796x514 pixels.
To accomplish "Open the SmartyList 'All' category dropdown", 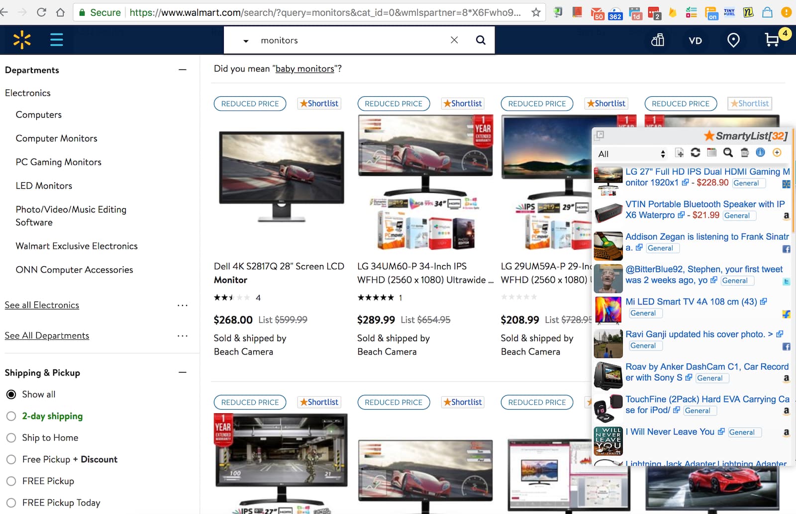I will click(x=631, y=154).
